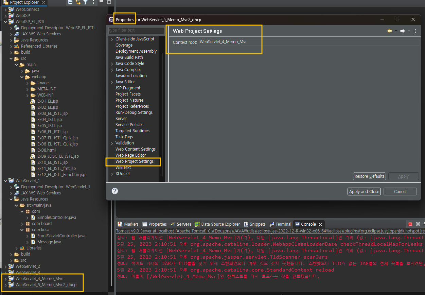Click the Apply button
425x295 pixels.
(x=404, y=176)
